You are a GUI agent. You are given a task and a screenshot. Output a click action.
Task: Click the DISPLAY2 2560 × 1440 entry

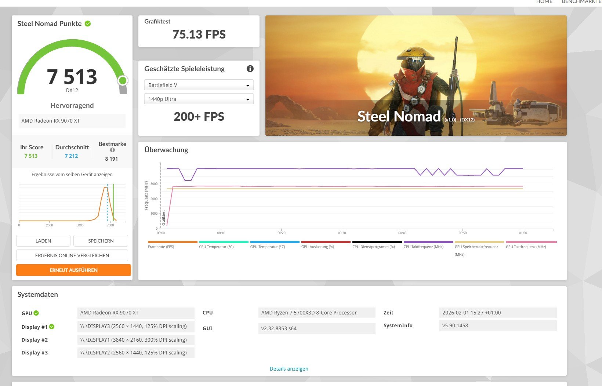pyautogui.click(x=136, y=353)
